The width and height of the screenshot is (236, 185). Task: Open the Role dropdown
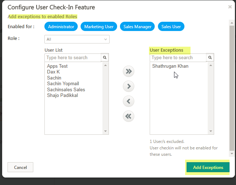tap(77, 39)
